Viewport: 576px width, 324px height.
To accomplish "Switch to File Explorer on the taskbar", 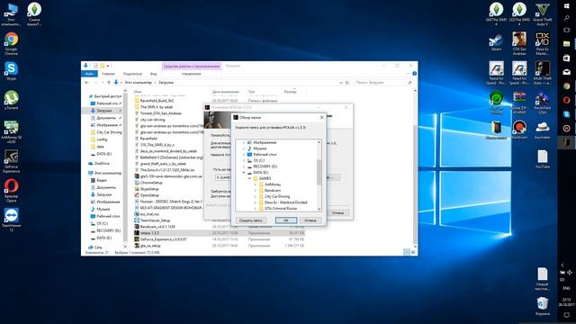I will point(566,44).
